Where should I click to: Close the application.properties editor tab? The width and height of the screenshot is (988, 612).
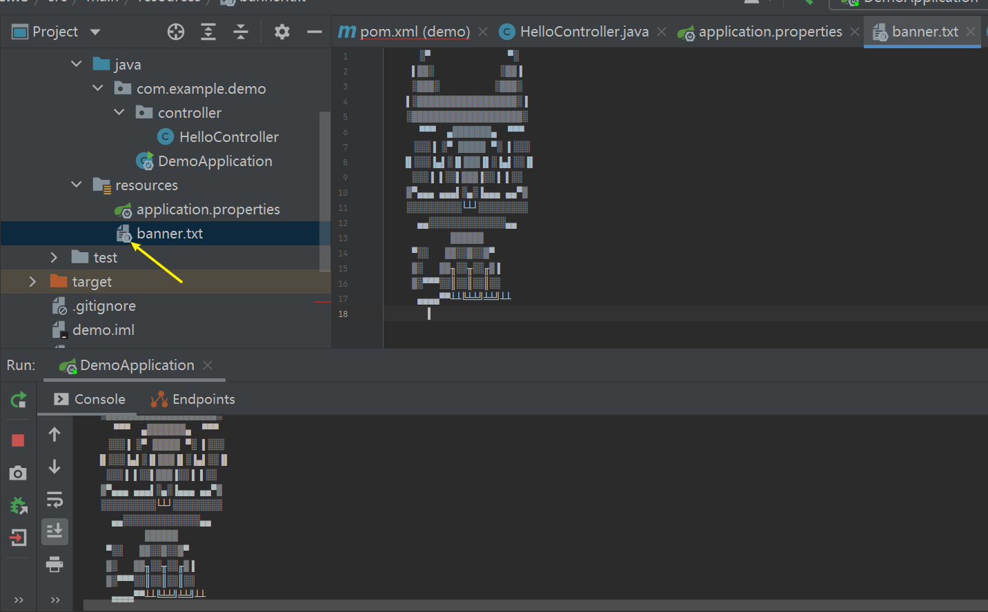click(x=855, y=32)
